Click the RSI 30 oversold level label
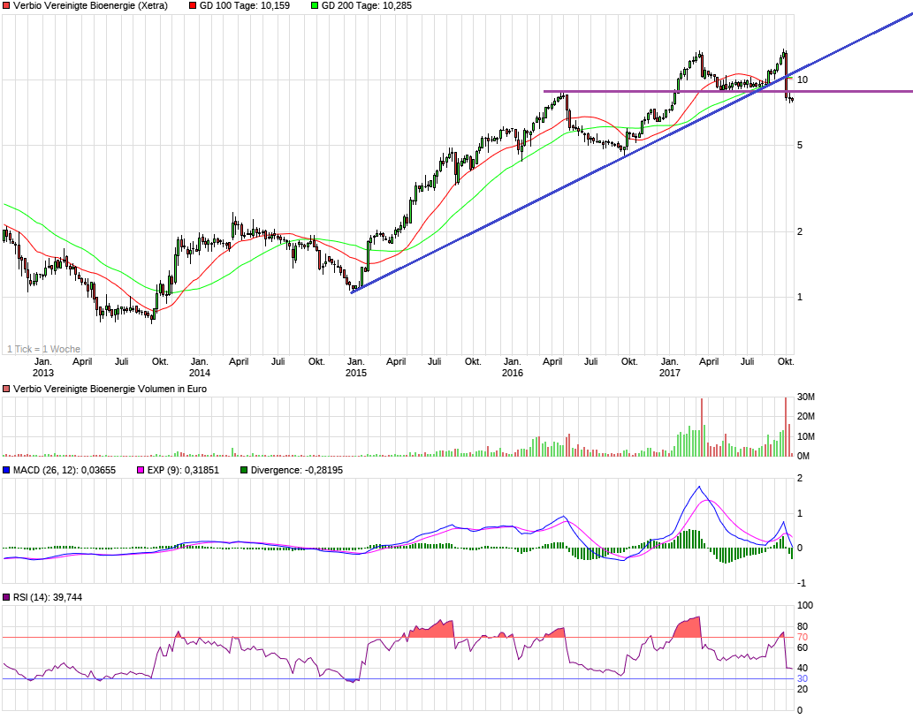This screenshot has width=913, height=719. (x=803, y=679)
